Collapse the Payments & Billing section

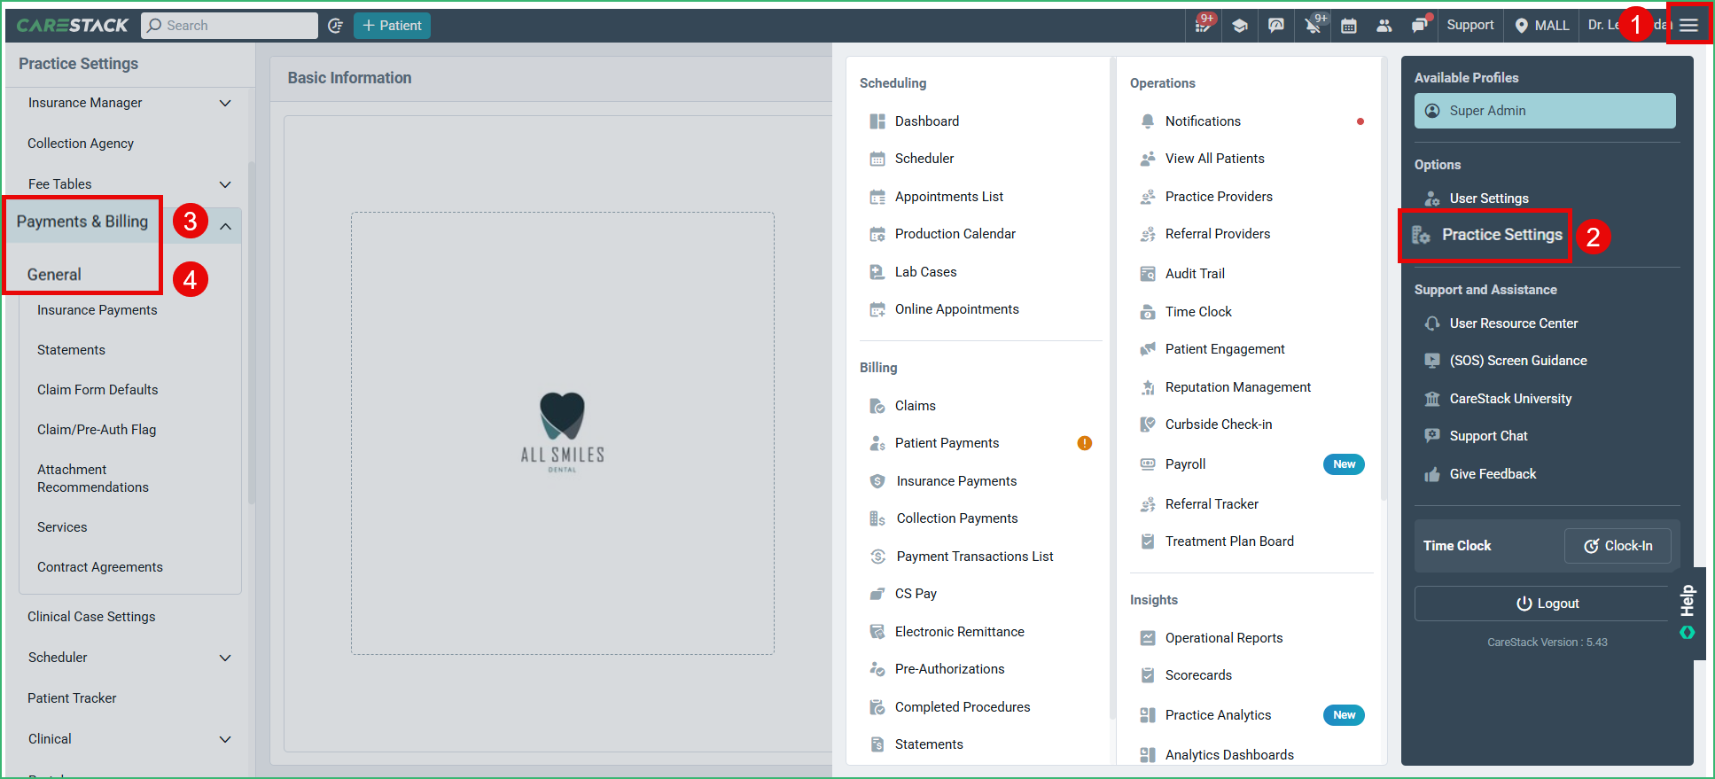[x=226, y=226]
